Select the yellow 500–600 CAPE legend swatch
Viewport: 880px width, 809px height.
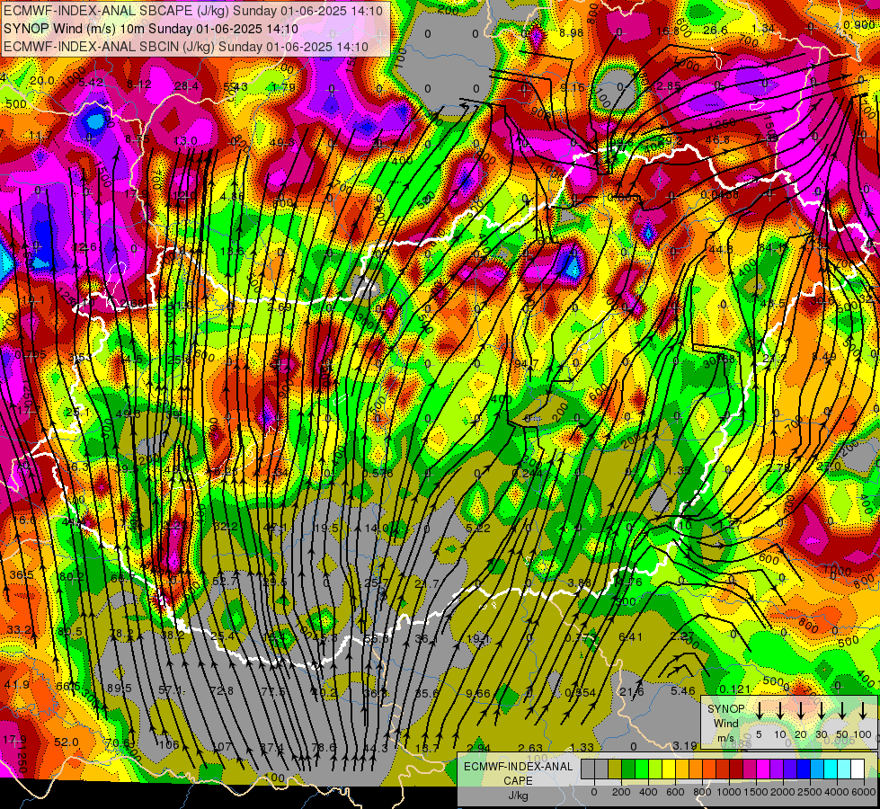[x=669, y=769]
